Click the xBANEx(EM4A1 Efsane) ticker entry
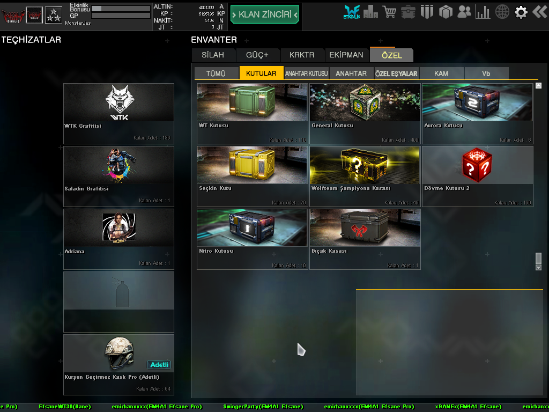 click(468, 407)
